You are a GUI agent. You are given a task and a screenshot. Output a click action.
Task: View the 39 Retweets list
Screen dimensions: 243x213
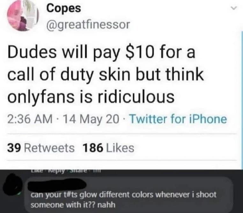click(41, 148)
